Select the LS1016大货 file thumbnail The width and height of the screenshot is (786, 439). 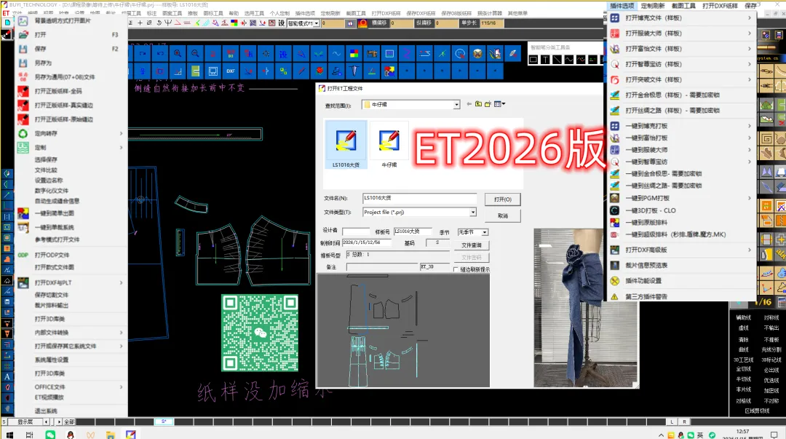pyautogui.click(x=346, y=144)
